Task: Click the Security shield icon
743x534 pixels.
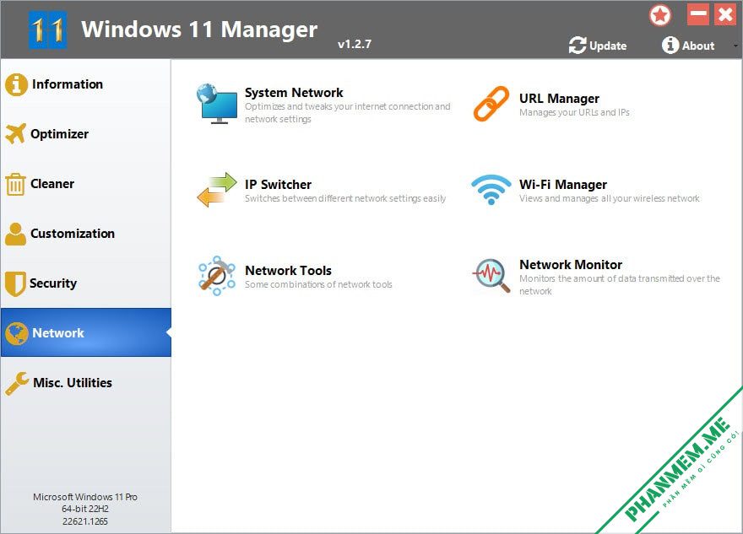Action: click(15, 283)
